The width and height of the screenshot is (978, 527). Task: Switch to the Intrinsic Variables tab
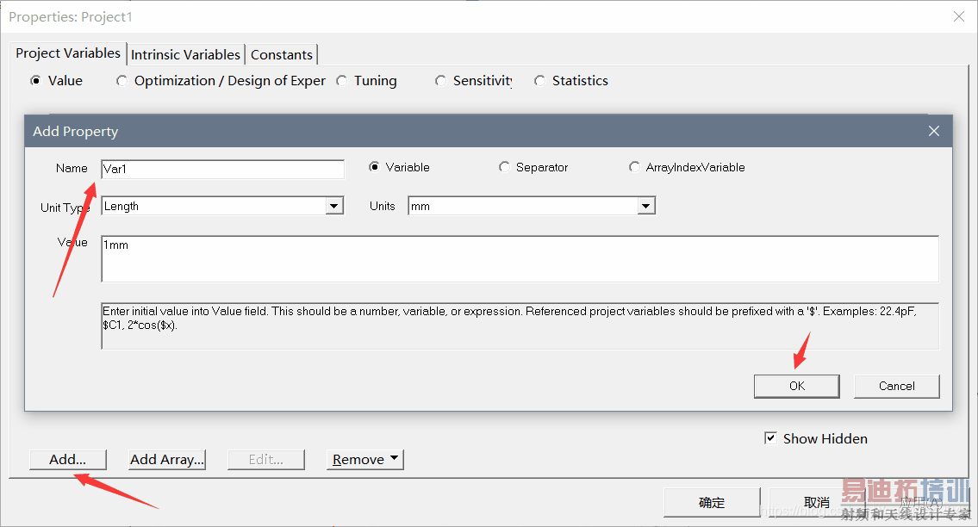(185, 54)
